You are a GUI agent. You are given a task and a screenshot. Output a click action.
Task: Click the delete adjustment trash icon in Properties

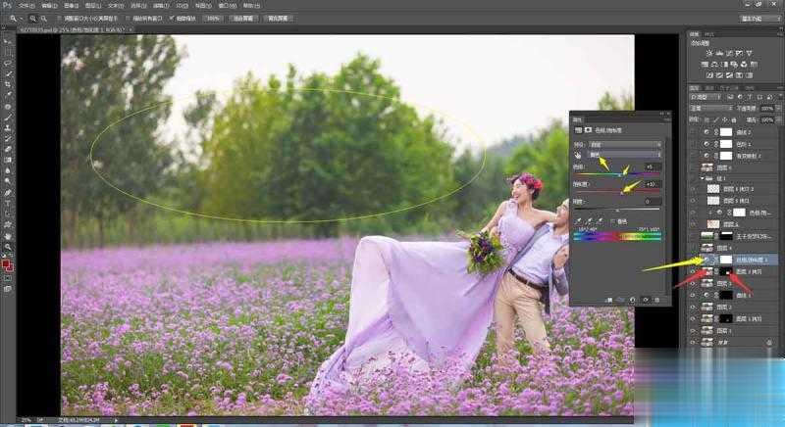coord(656,300)
